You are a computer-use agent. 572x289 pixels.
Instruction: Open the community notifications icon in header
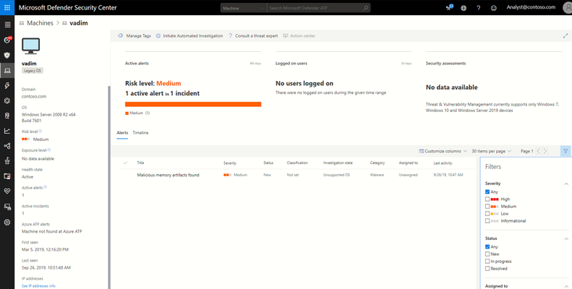[x=449, y=7]
